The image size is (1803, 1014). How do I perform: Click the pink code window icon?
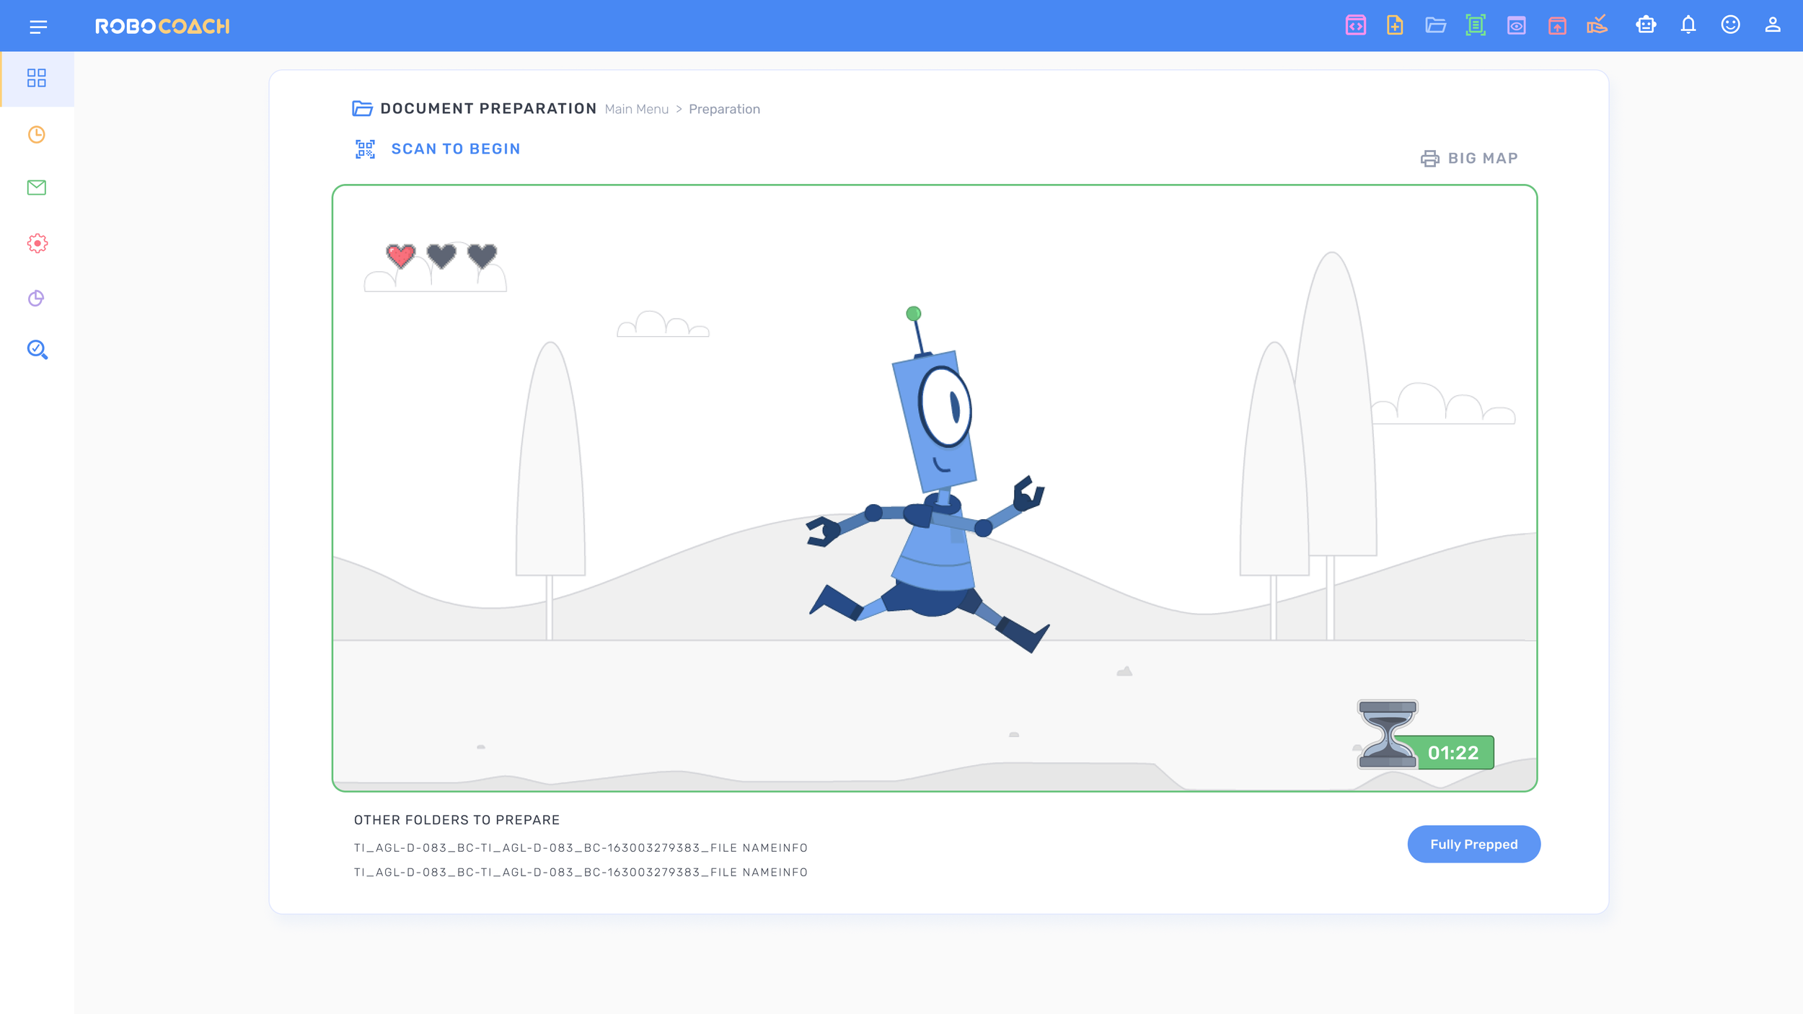coord(1355,25)
